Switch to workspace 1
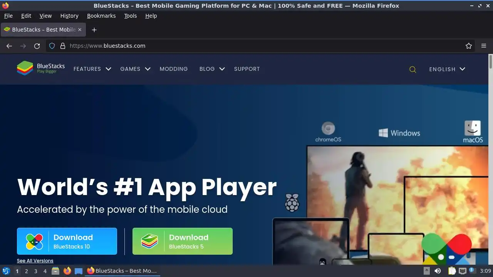This screenshot has height=277, width=493. pos(17,271)
